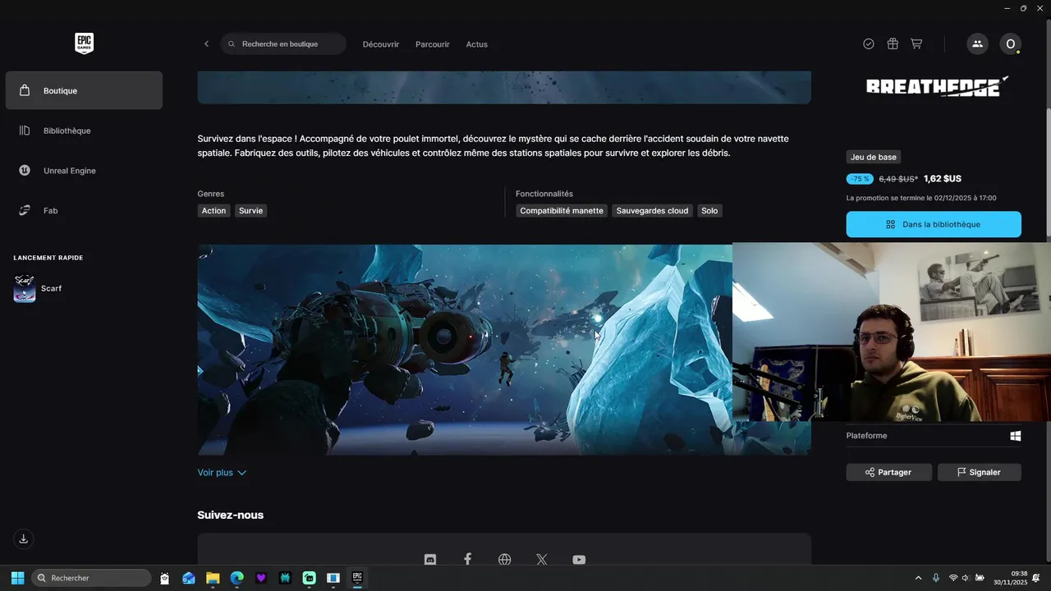
Task: Open File Explorer in taskbar
Action: [213, 578]
